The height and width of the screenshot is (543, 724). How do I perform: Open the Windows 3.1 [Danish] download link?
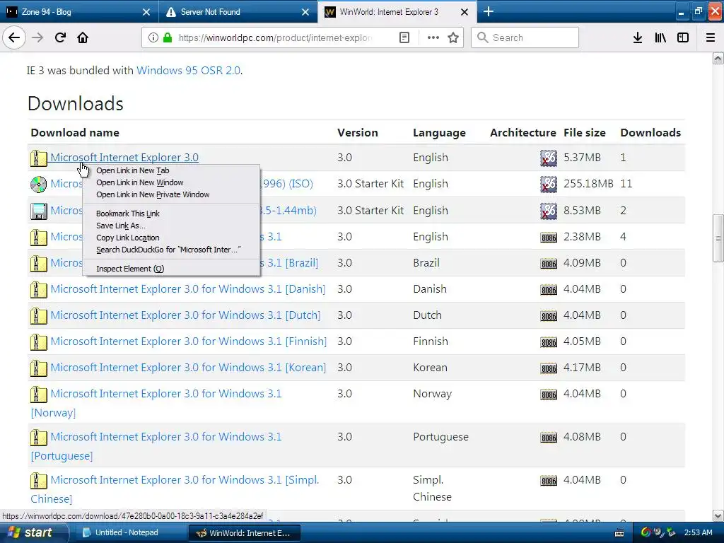[x=188, y=289]
